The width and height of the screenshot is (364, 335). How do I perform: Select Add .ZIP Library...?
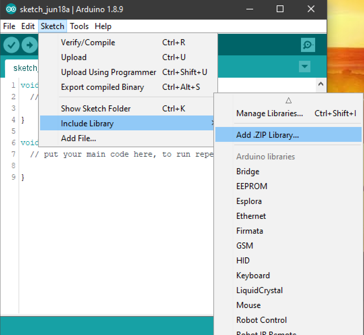pos(288,135)
